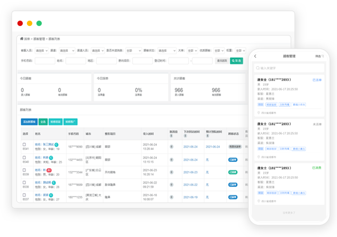Check the box for customer row 8537
Image resolution: width=337 pixels, height=237 pixels.
(24, 195)
